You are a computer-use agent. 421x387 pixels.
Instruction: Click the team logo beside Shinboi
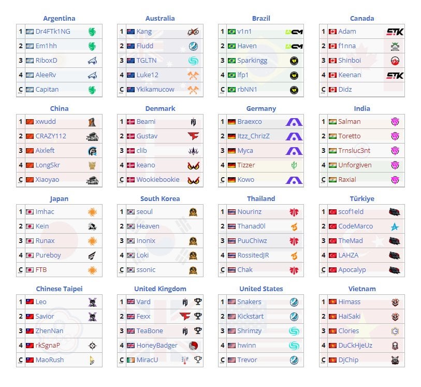(x=395, y=61)
